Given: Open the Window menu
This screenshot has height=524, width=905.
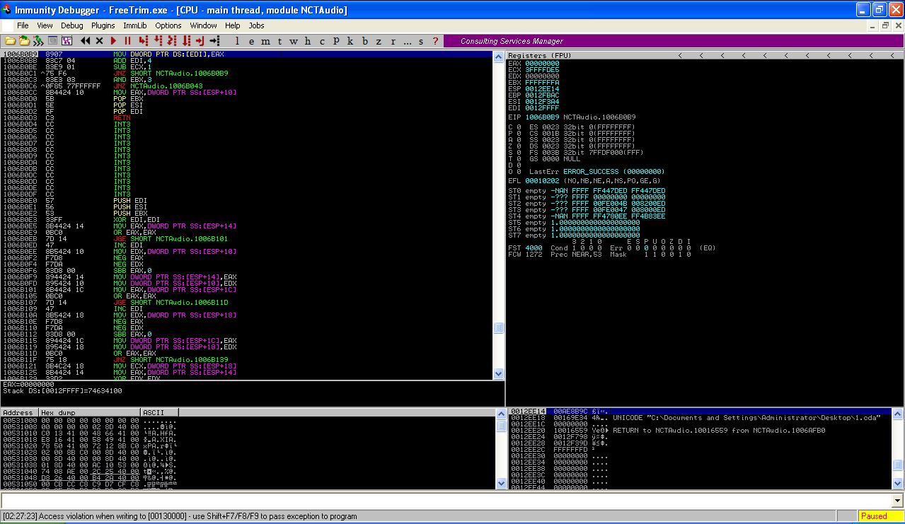Looking at the screenshot, I should click(x=204, y=25).
